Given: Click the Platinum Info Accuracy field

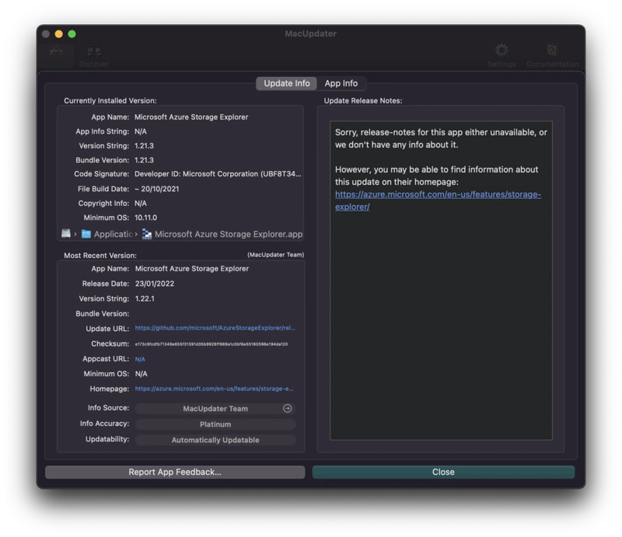Looking at the screenshot, I should (x=215, y=424).
